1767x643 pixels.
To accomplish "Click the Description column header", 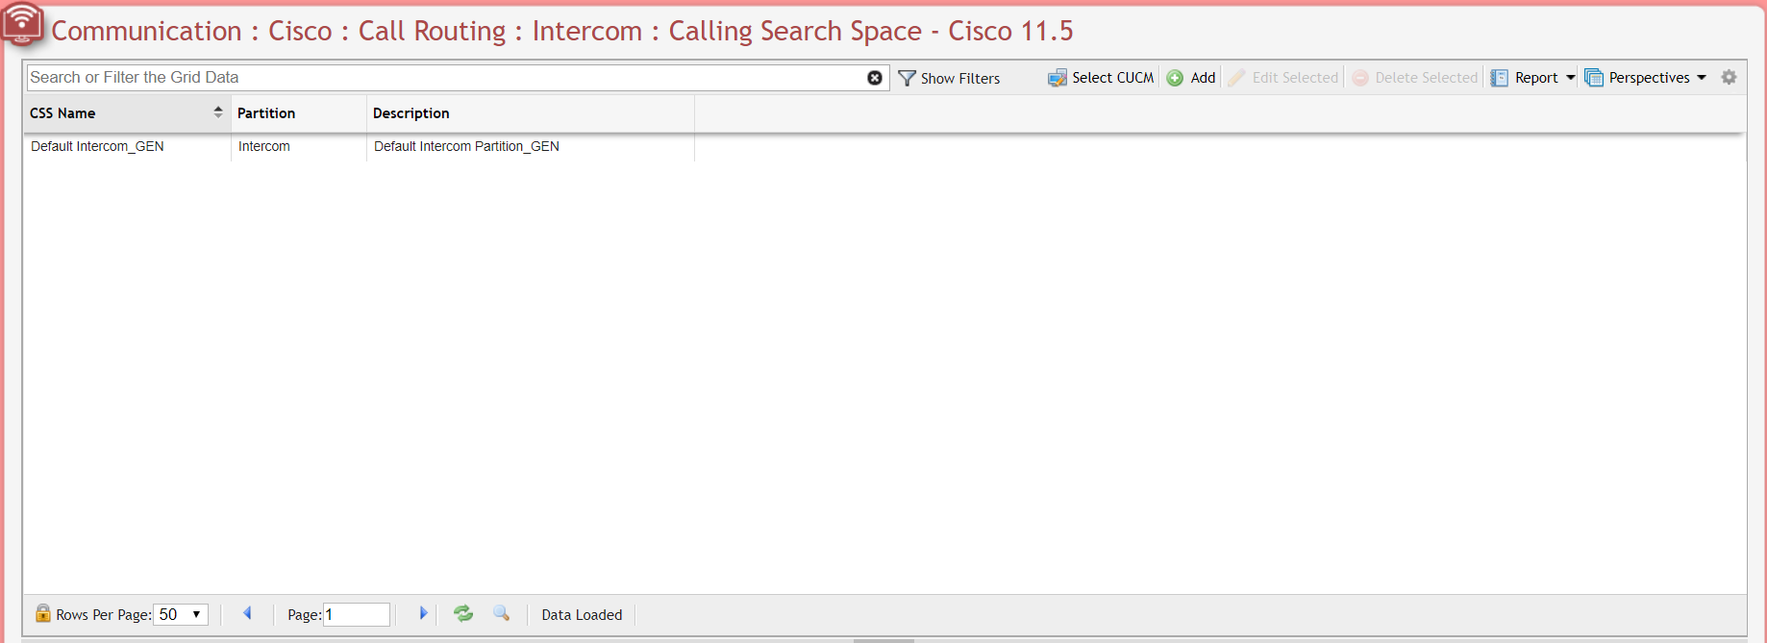I will click(x=411, y=112).
